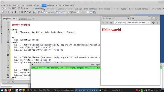This screenshot has width=164, height=92.
Task: Open the dropdown arrow left of Step Into
Action: (x=11, y=12)
